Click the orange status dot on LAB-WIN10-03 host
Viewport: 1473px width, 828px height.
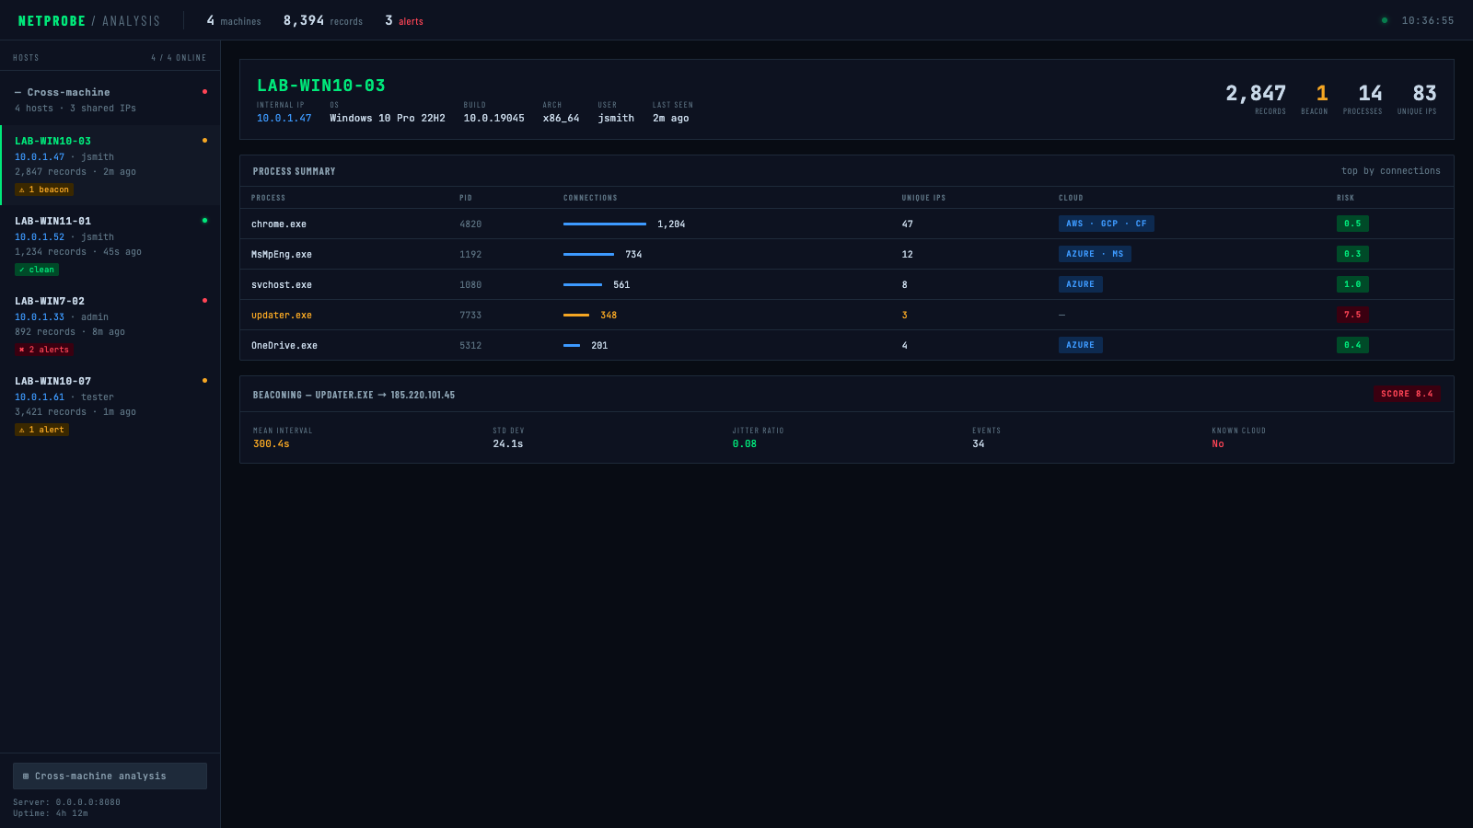(204, 141)
